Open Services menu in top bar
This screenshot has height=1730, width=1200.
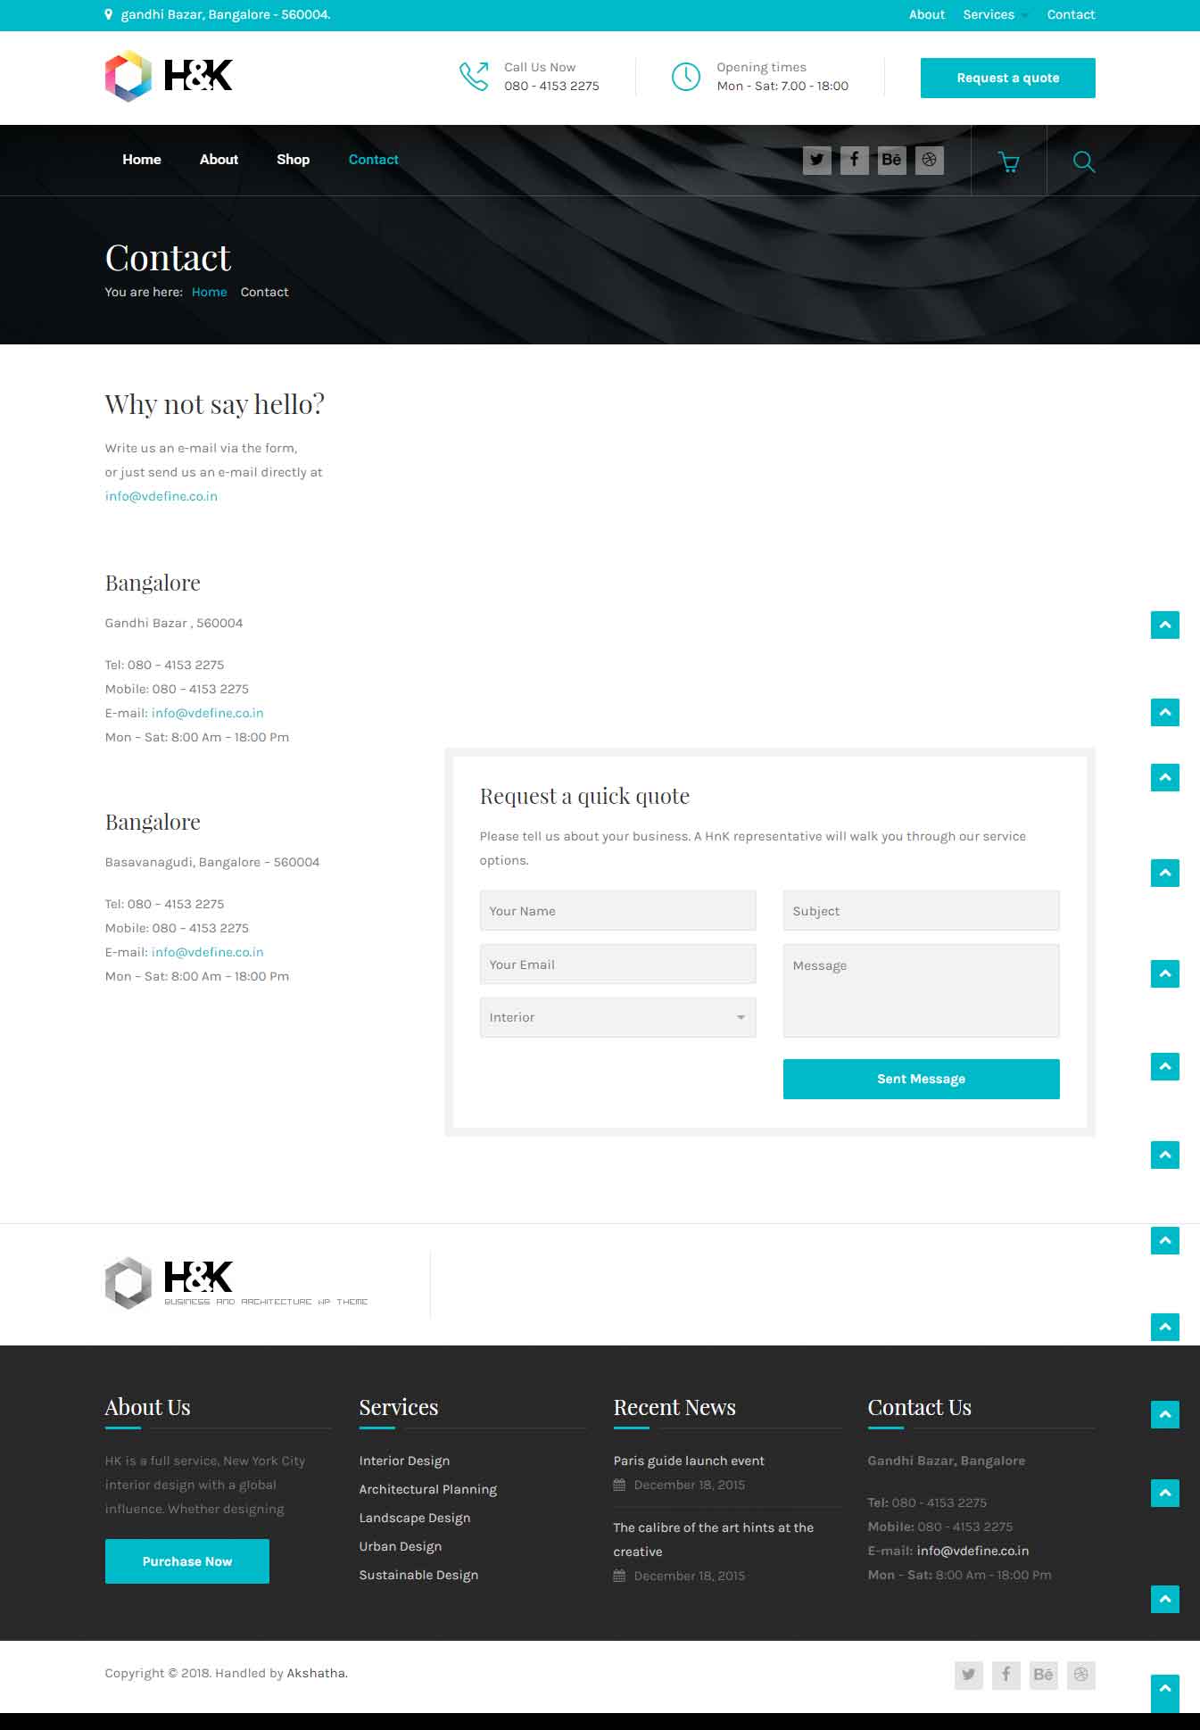989,15
